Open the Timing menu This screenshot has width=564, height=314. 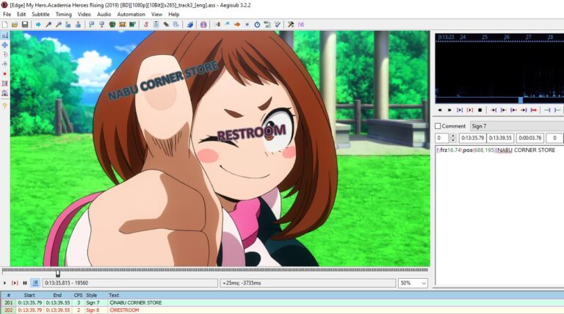click(x=64, y=15)
